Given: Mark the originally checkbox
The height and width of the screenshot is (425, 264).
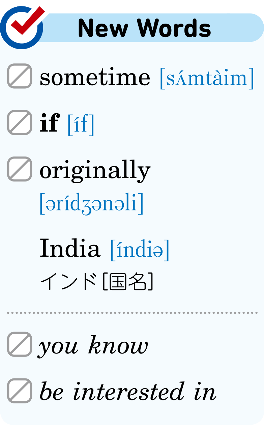Looking at the screenshot, I should click(x=20, y=169).
